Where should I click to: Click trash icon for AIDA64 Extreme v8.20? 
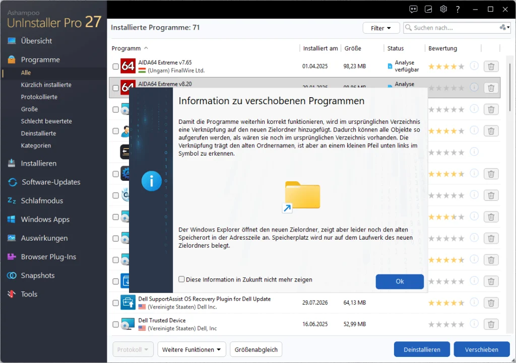(x=491, y=88)
